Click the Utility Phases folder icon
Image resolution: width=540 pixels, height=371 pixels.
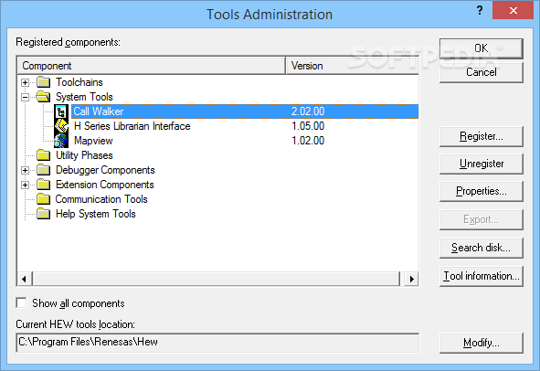(43, 155)
